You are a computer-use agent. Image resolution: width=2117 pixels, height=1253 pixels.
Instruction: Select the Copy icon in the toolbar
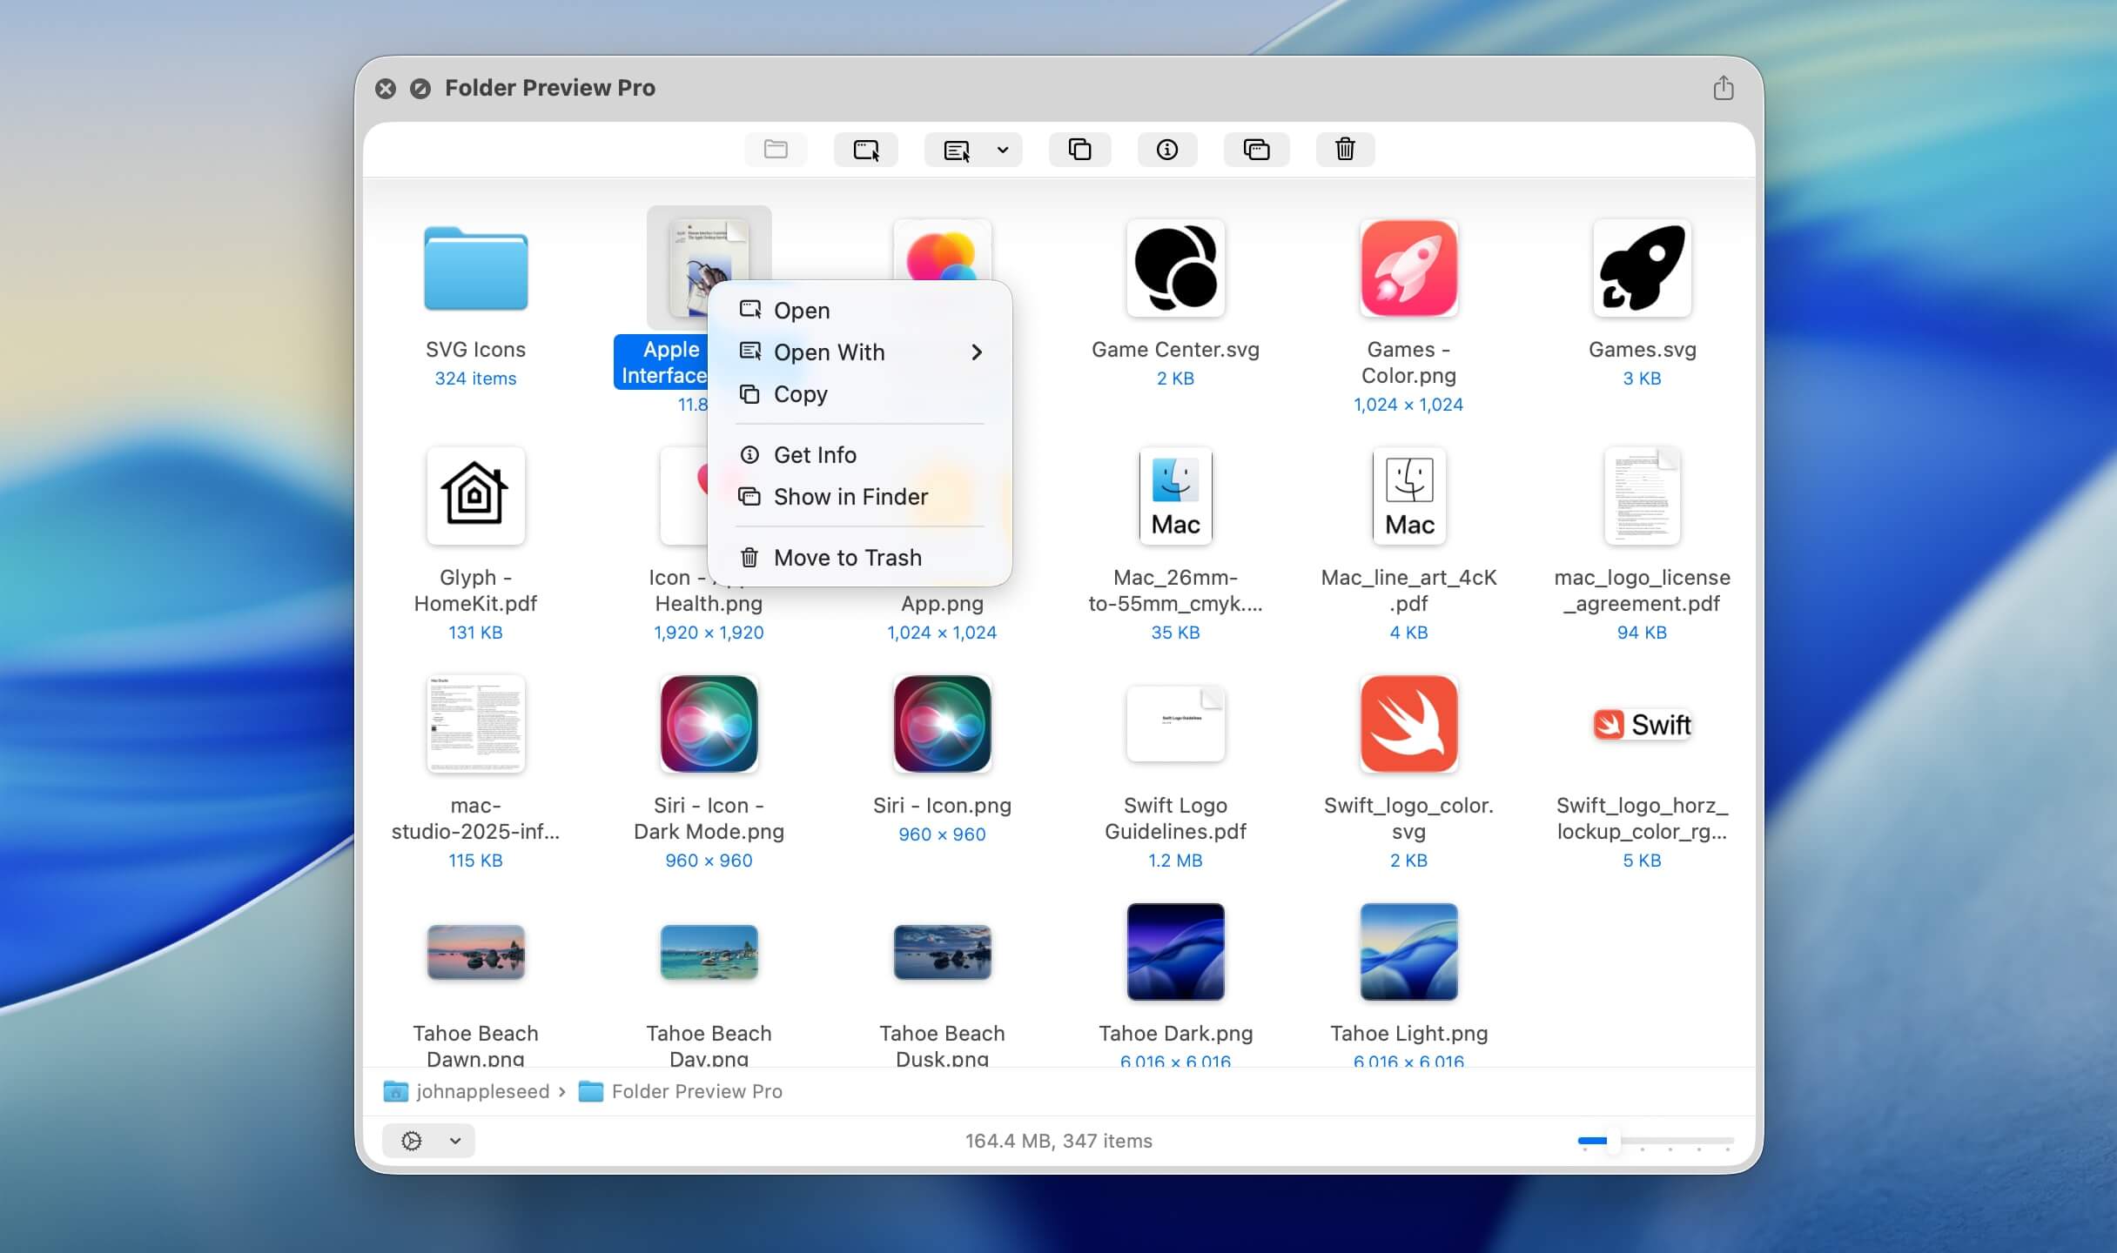[x=1079, y=149]
